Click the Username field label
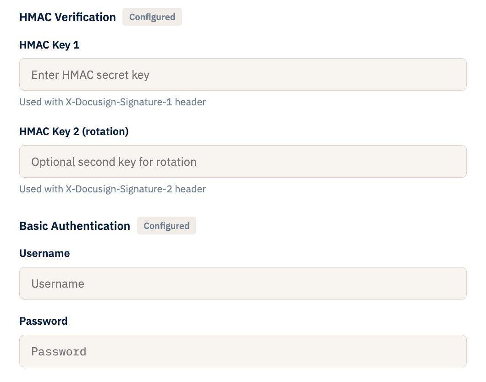The height and width of the screenshot is (382, 486). (44, 253)
